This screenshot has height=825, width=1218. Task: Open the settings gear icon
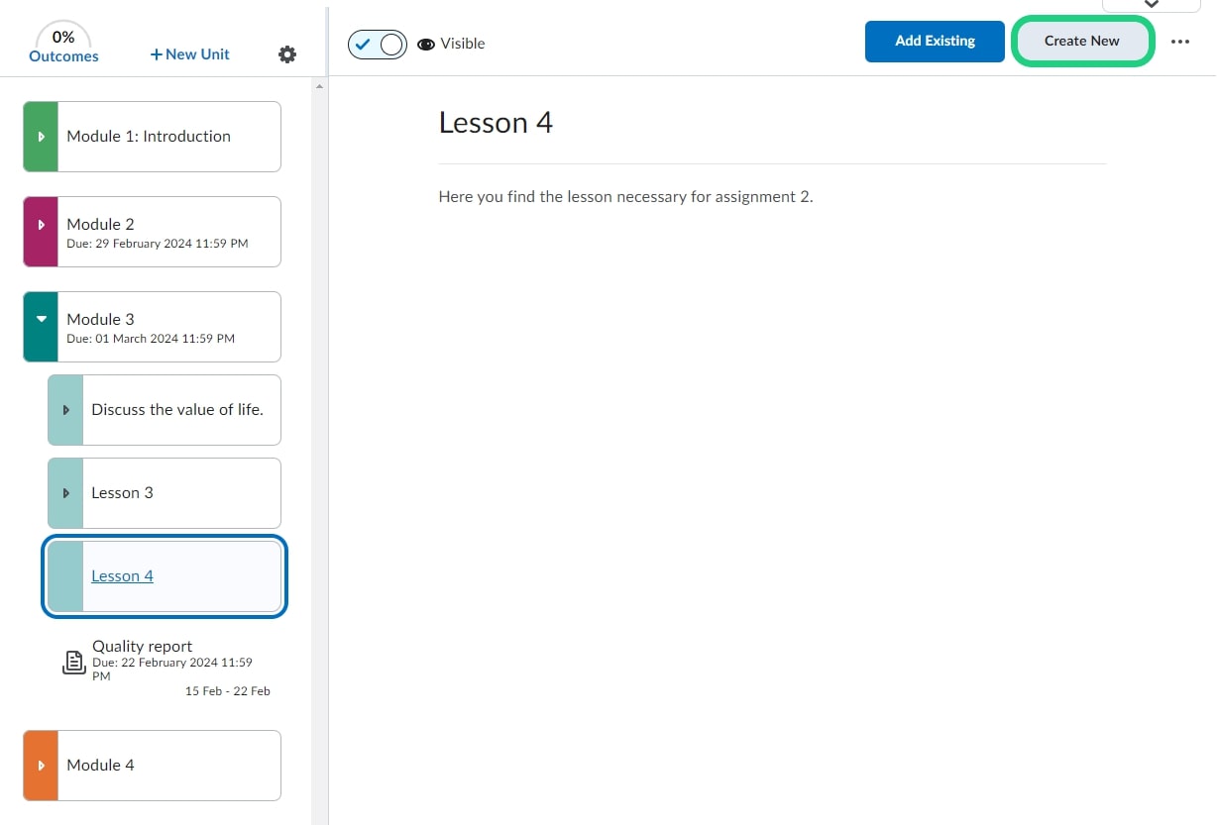point(287,54)
